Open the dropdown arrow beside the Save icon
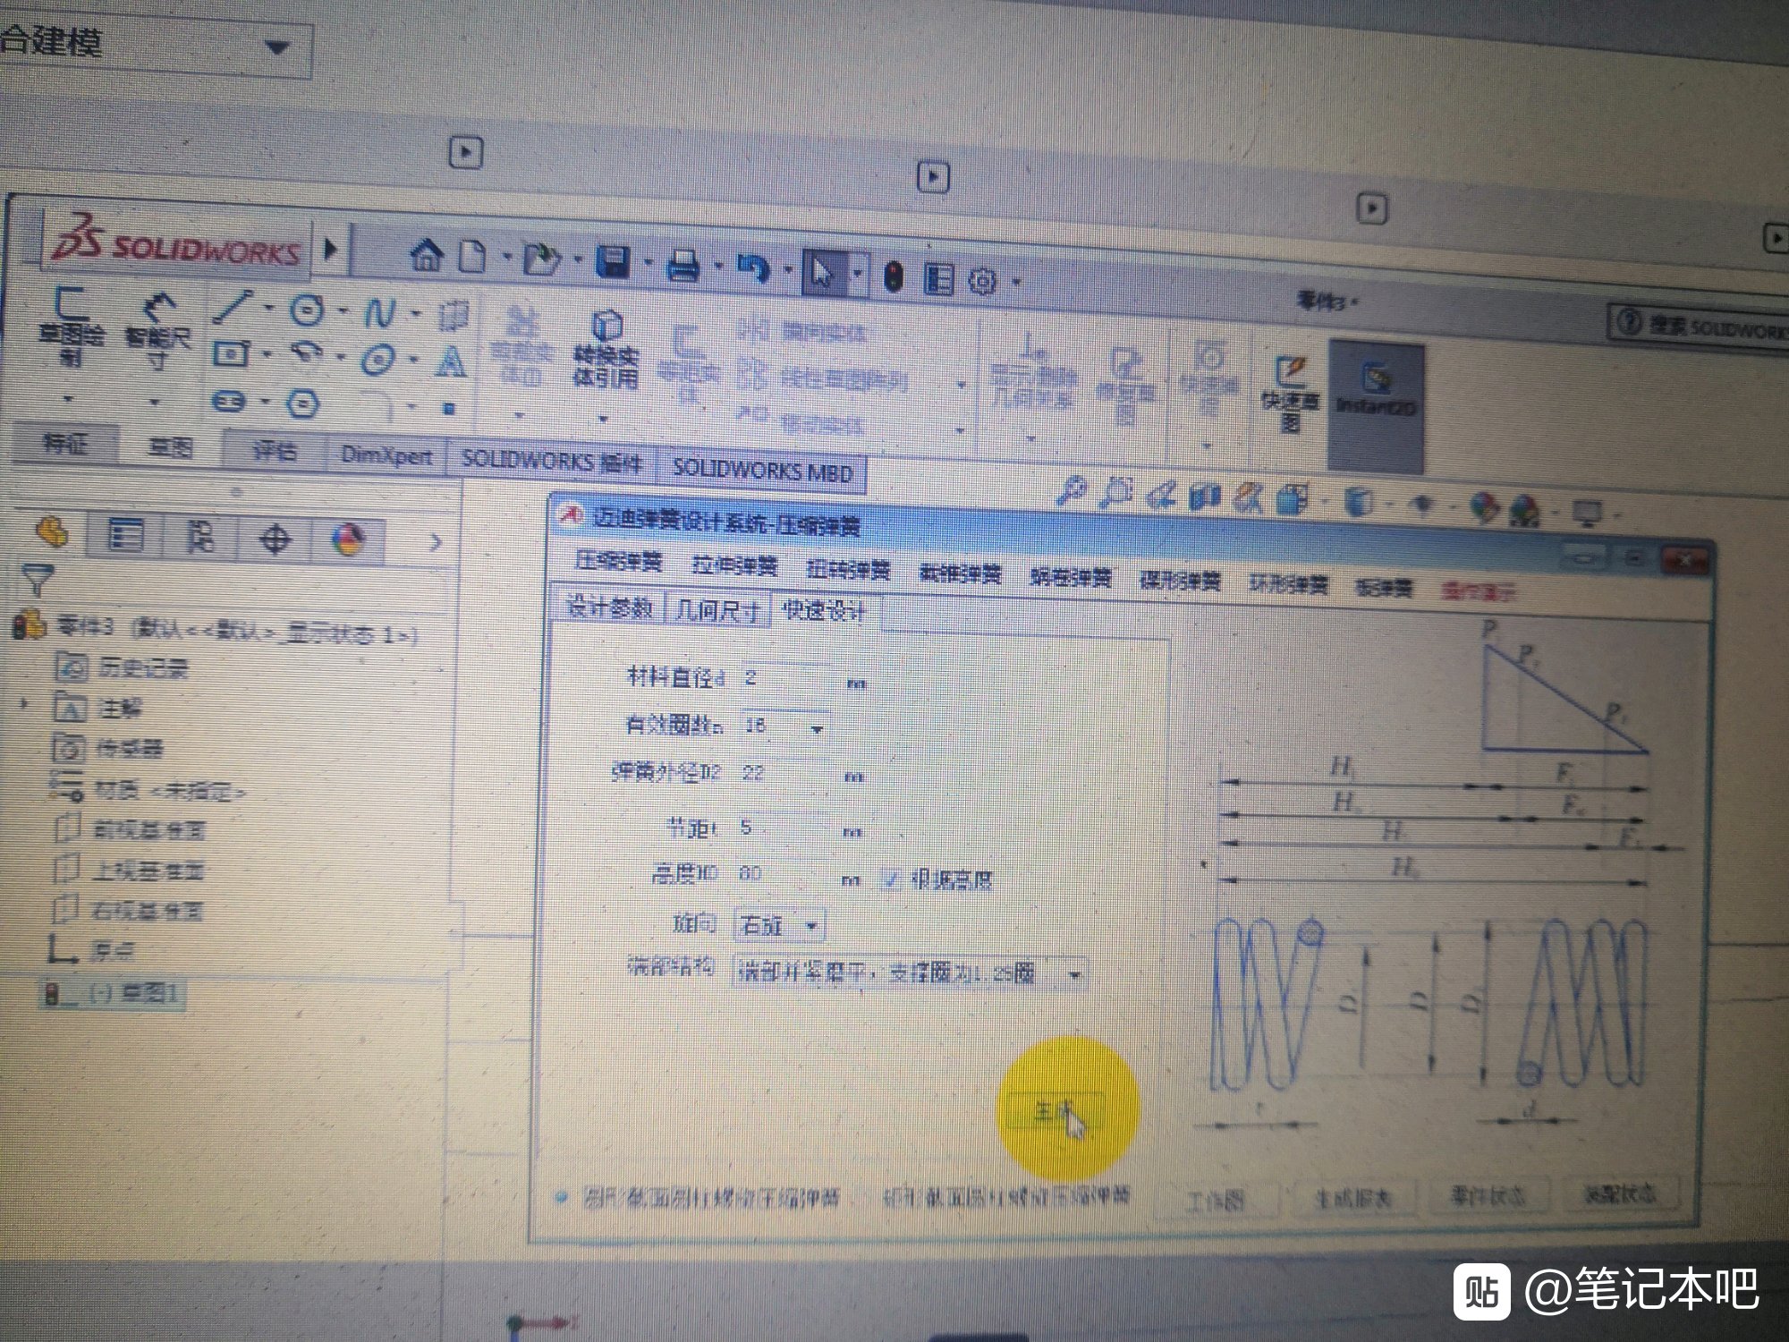1789x1342 pixels. (649, 263)
